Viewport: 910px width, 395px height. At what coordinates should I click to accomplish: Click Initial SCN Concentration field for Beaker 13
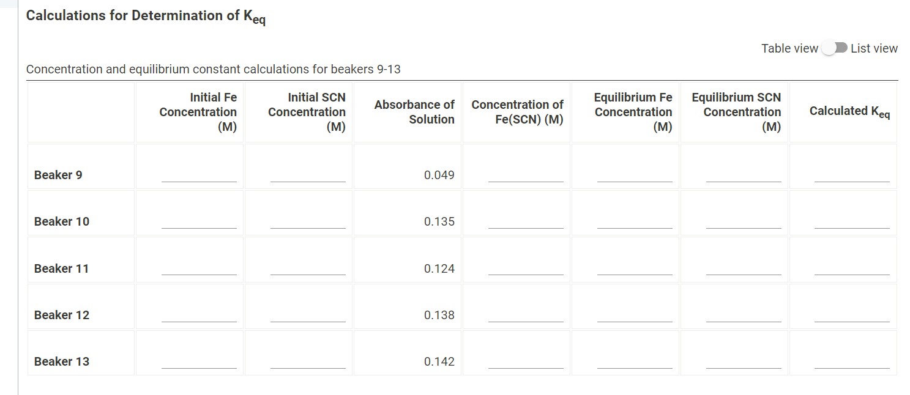coord(307,366)
